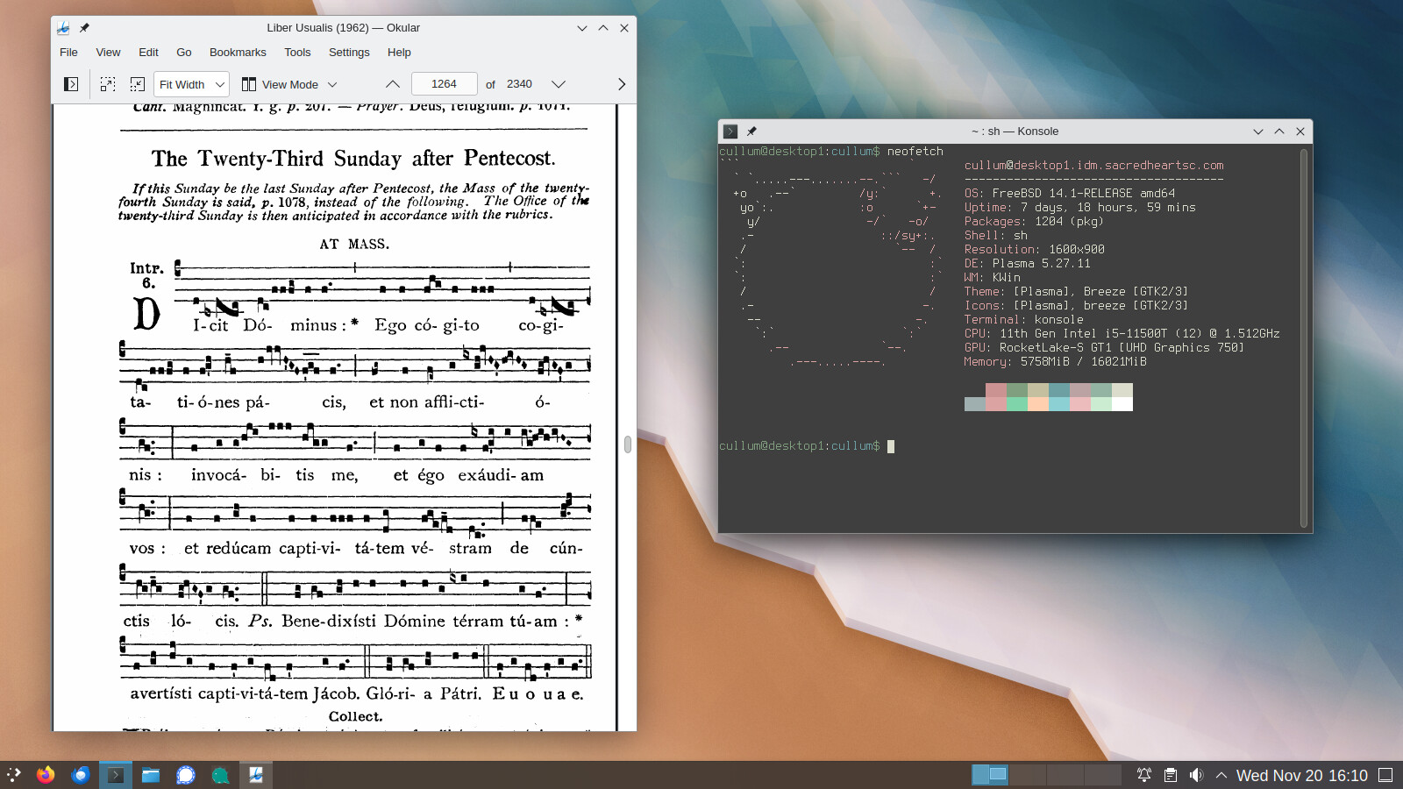Click the DE: Plasma 5.27.11 line
Image resolution: width=1403 pixels, height=789 pixels.
point(1028,264)
